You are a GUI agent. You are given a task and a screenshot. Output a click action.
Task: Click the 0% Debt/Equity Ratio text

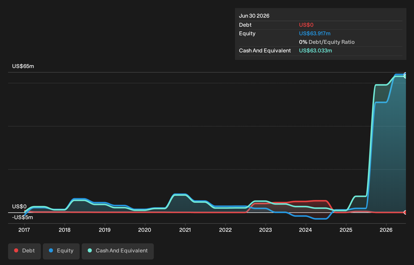(327, 42)
